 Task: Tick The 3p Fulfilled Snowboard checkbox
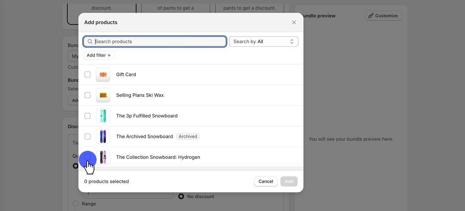click(87, 116)
